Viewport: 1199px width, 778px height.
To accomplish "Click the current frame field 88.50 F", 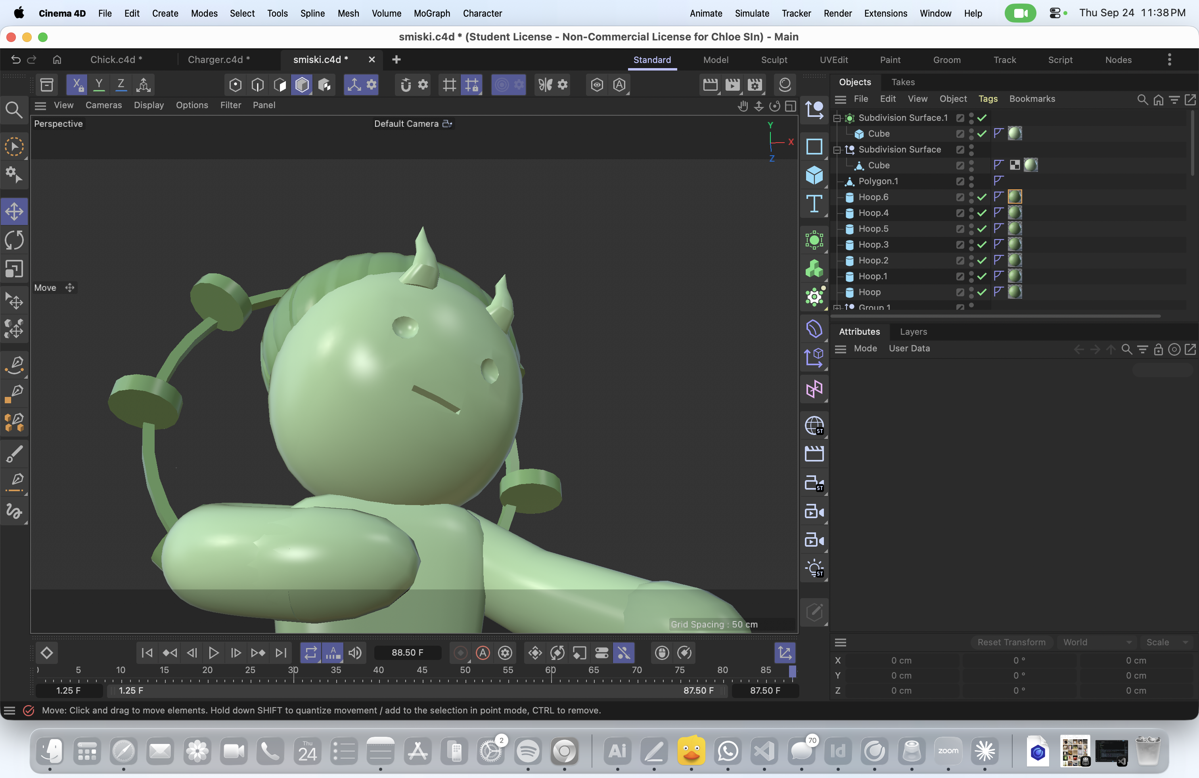I will 407,653.
